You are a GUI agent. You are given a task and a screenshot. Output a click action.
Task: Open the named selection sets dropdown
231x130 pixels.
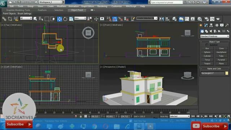tap(147, 18)
